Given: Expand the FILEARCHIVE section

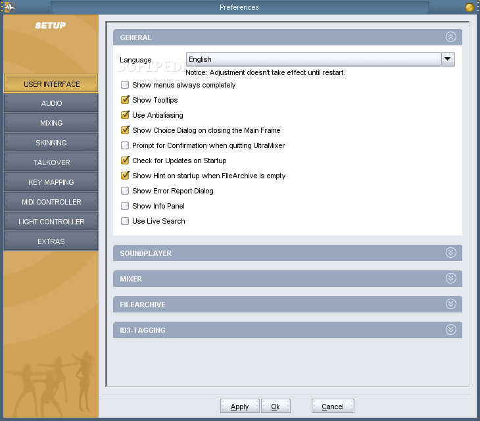Looking at the screenshot, I should (x=450, y=304).
